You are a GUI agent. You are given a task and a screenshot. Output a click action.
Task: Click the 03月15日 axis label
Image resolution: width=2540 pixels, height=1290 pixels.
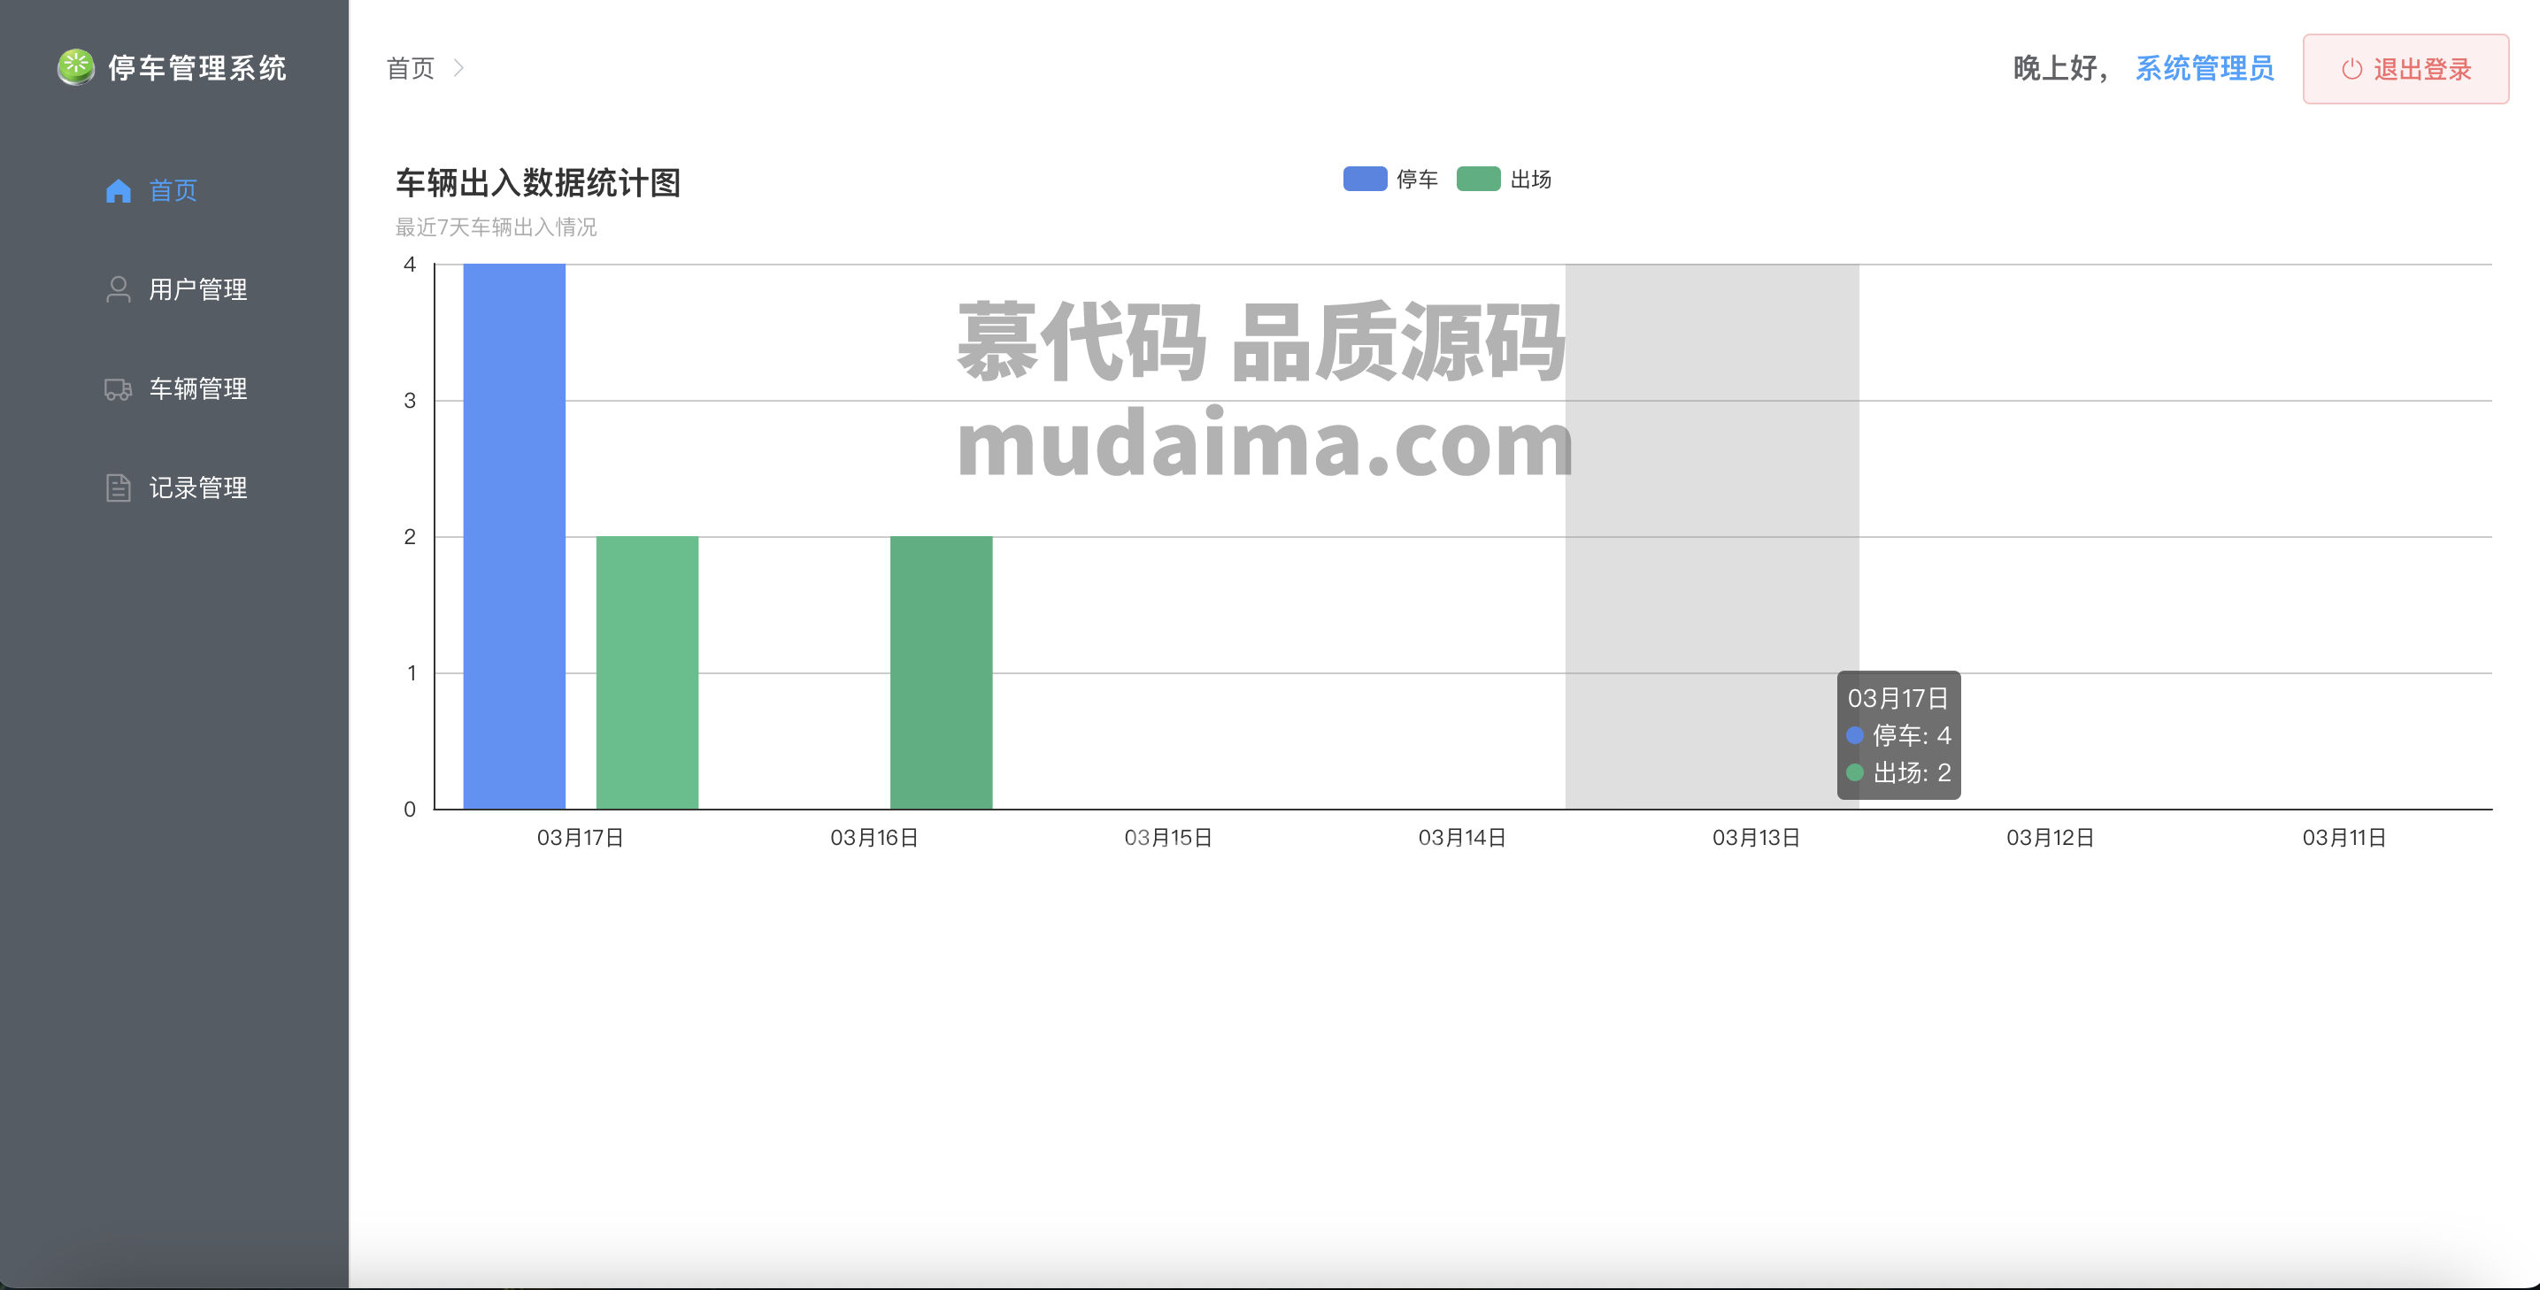[1168, 838]
